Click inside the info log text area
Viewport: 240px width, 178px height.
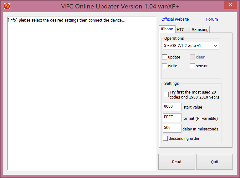coord(81,94)
